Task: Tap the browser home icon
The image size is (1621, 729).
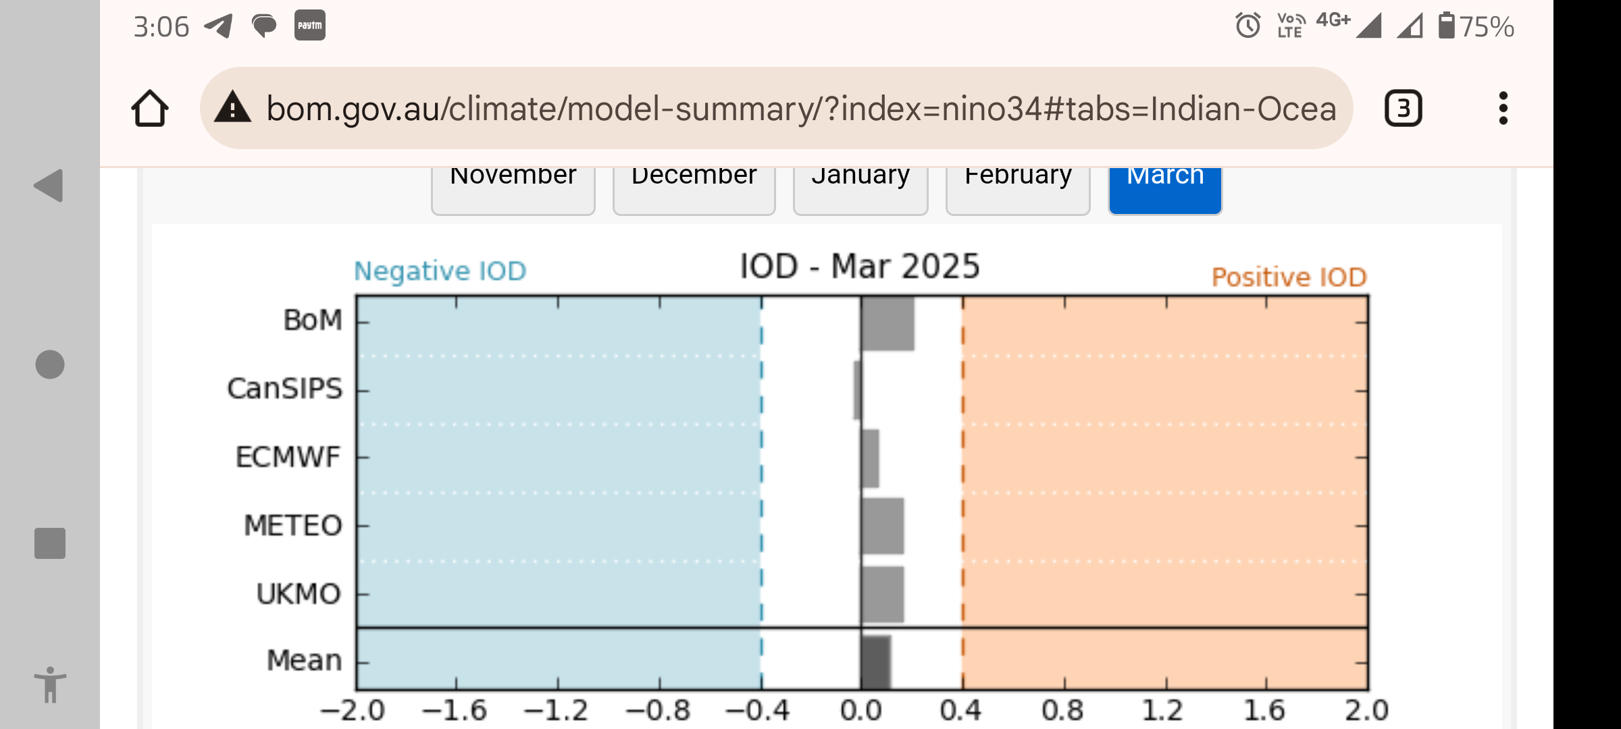Action: tap(150, 109)
